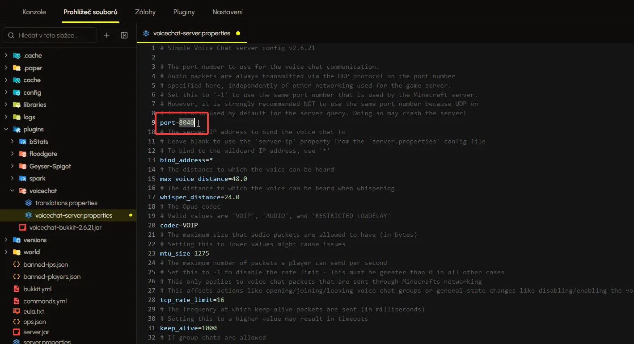Open translations.properties file
Screen dimensions: 634x344
(x=66, y=203)
